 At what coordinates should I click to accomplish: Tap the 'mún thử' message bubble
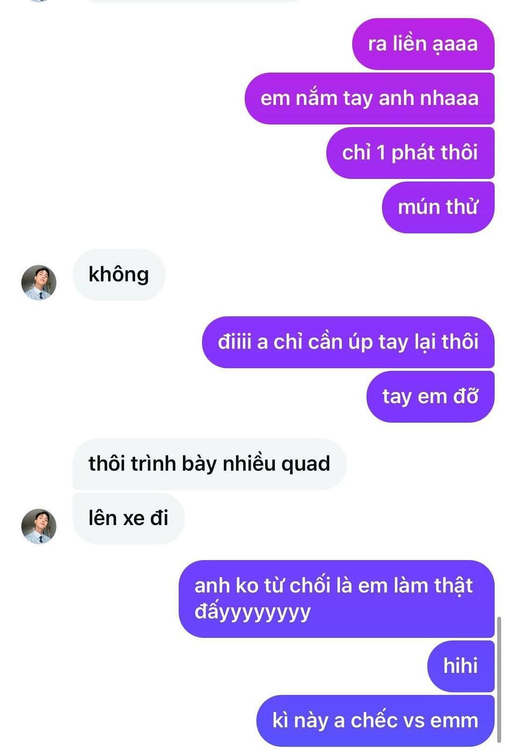click(x=438, y=207)
